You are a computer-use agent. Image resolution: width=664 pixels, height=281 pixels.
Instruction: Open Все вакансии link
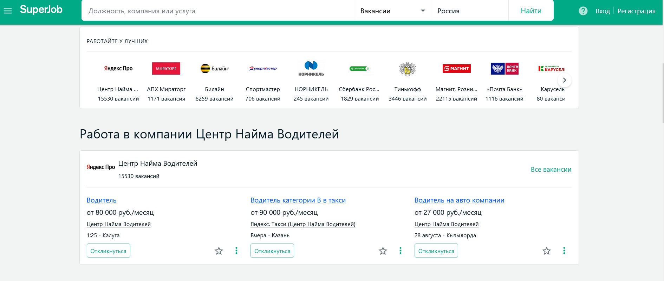pos(551,170)
